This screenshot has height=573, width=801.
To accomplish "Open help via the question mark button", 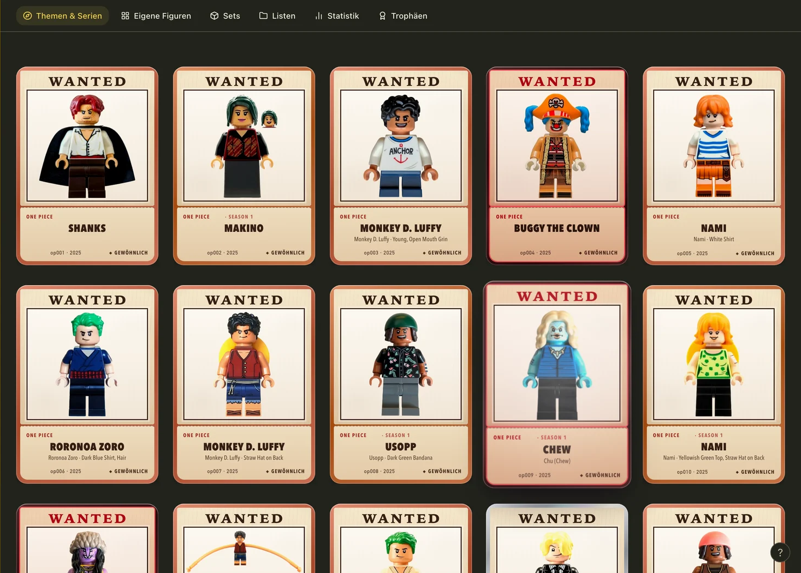I will [x=780, y=552].
